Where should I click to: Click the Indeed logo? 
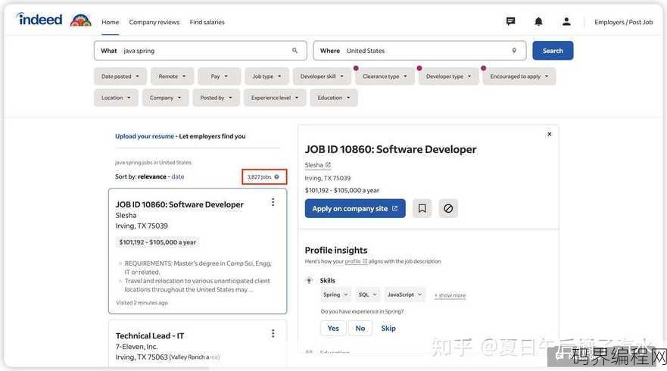point(39,19)
